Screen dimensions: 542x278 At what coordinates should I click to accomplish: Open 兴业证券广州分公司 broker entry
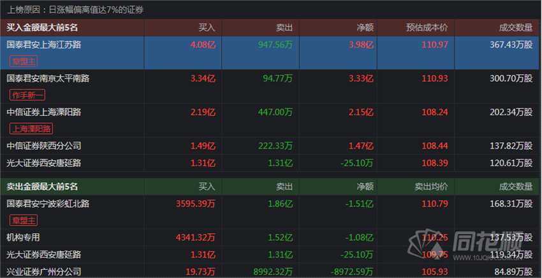click(43, 272)
